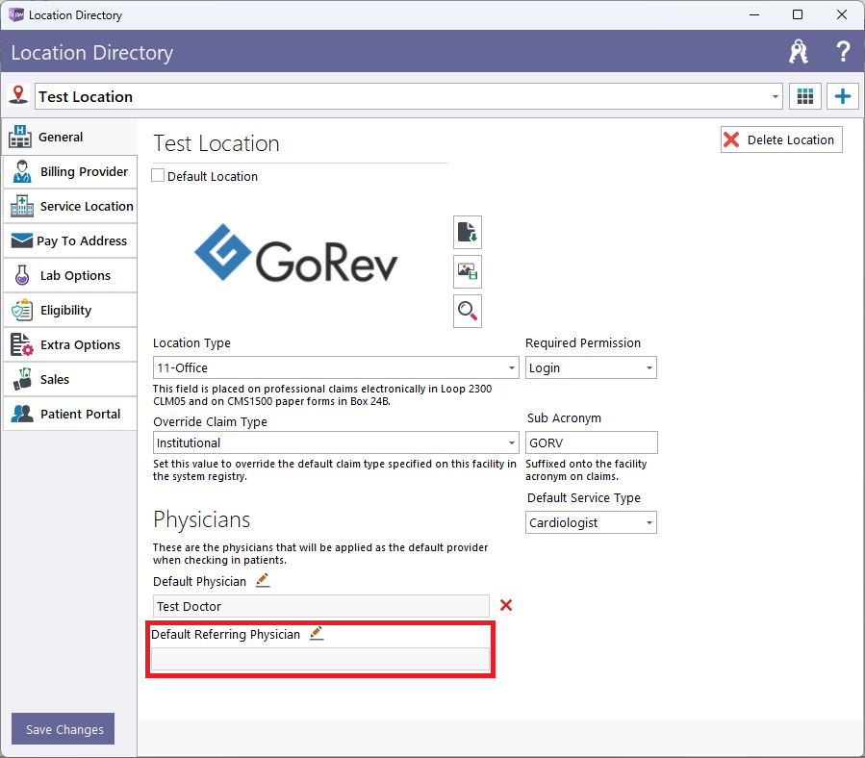Click the Delete Location button
This screenshot has height=758, width=865.
tap(781, 139)
